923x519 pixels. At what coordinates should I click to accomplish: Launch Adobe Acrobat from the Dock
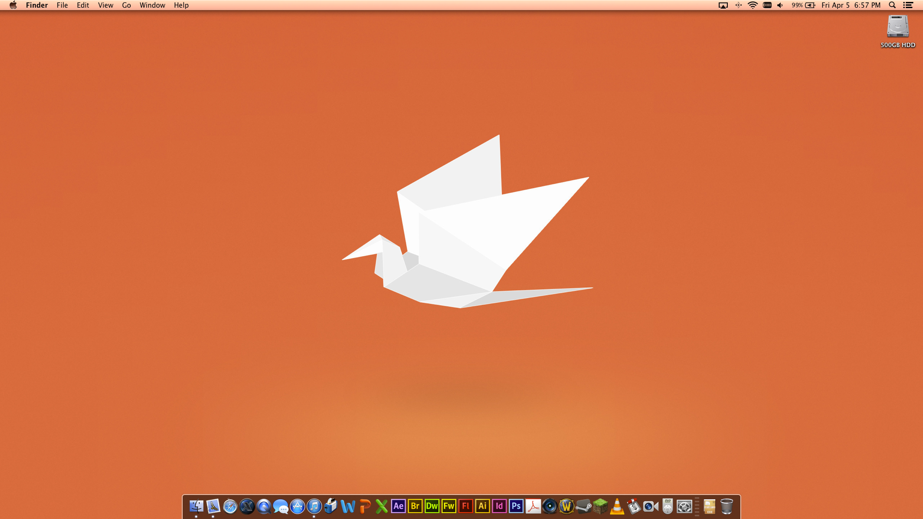(533, 506)
